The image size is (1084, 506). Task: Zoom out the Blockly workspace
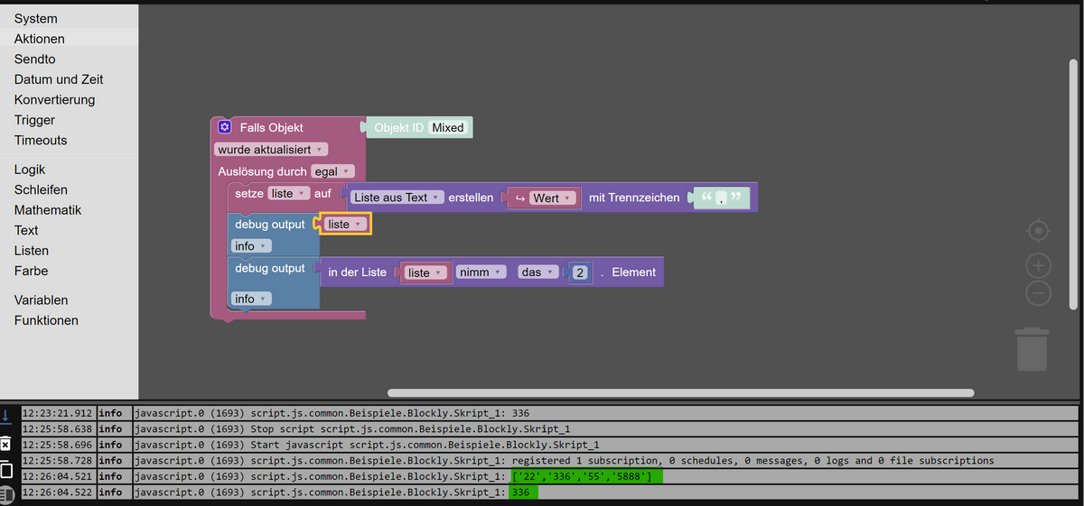point(1039,293)
